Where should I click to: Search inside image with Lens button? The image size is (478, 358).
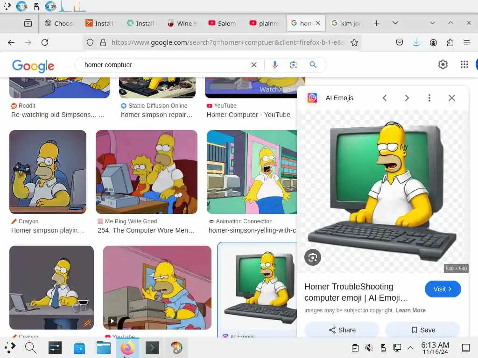(312, 257)
